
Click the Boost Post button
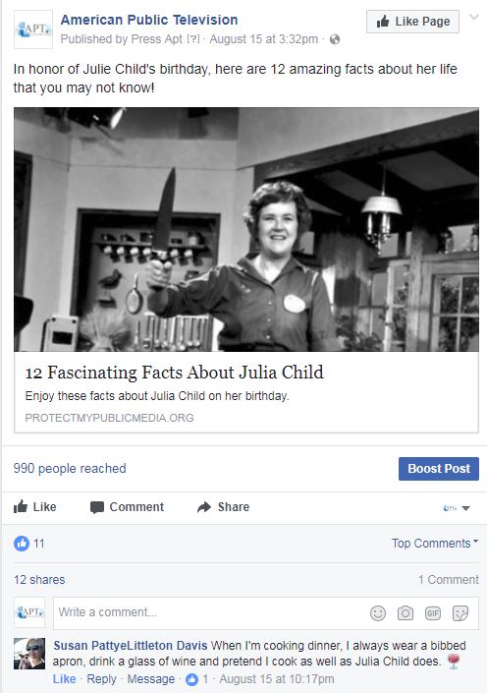coord(439,469)
